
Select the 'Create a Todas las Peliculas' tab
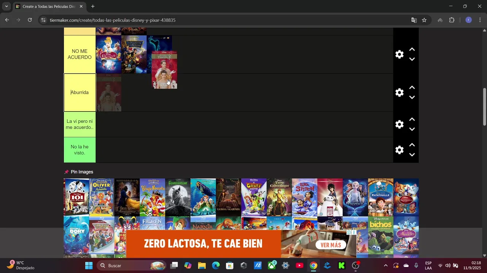(x=49, y=6)
